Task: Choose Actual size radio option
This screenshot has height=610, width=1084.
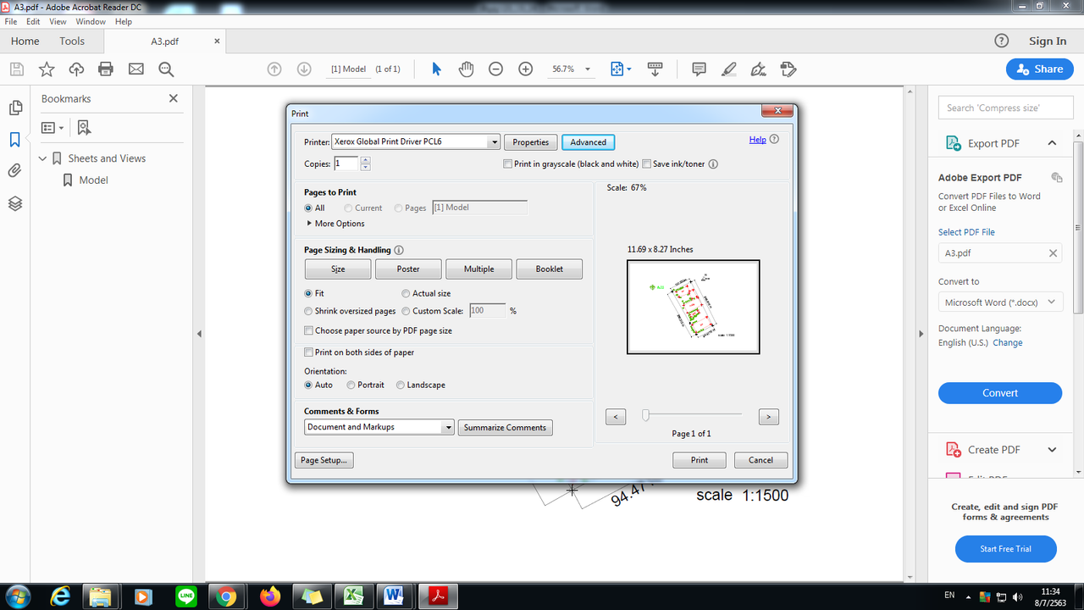Action: (406, 293)
